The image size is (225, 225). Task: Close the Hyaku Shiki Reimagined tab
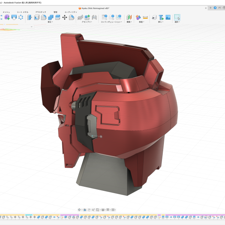[x=206, y=8]
